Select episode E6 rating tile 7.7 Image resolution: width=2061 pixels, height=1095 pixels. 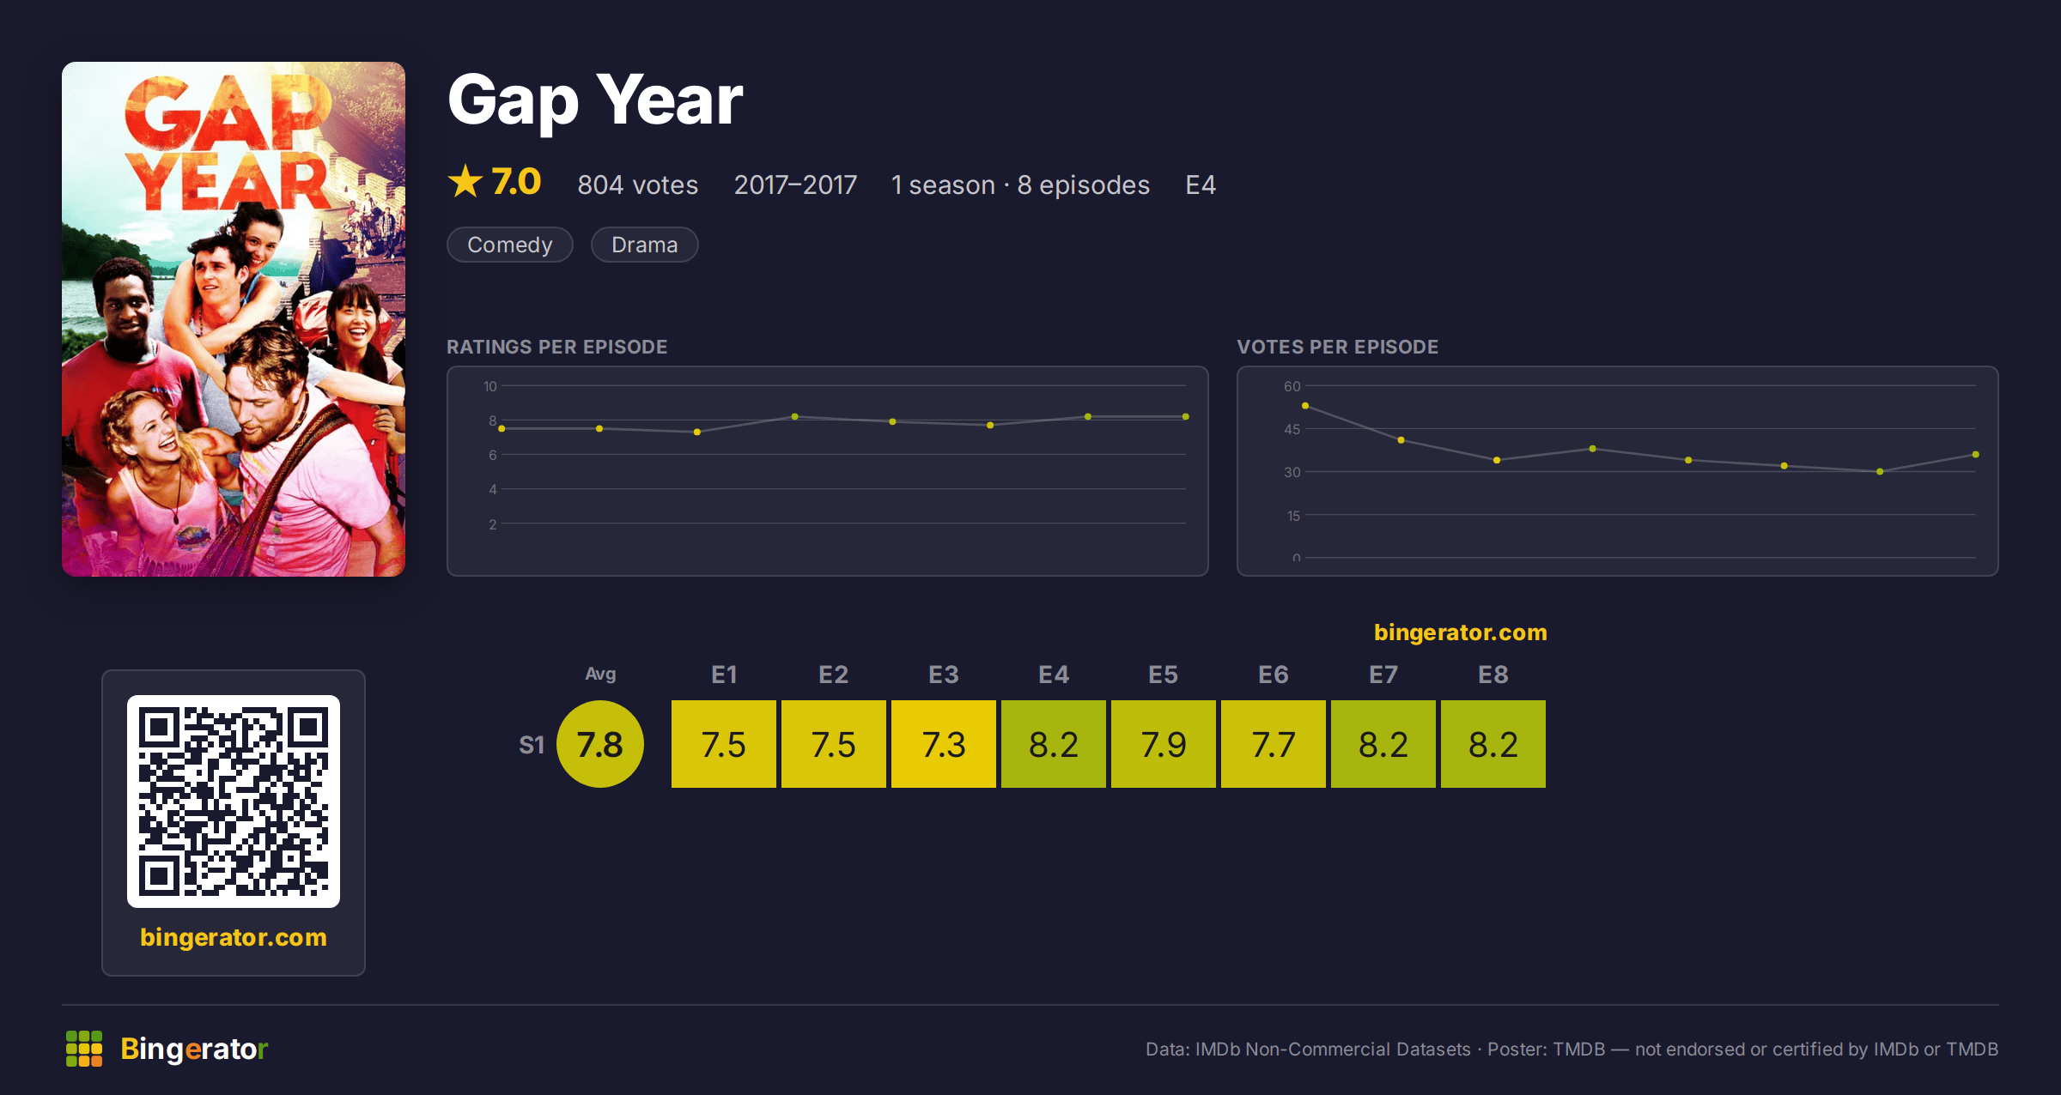pyautogui.click(x=1274, y=744)
